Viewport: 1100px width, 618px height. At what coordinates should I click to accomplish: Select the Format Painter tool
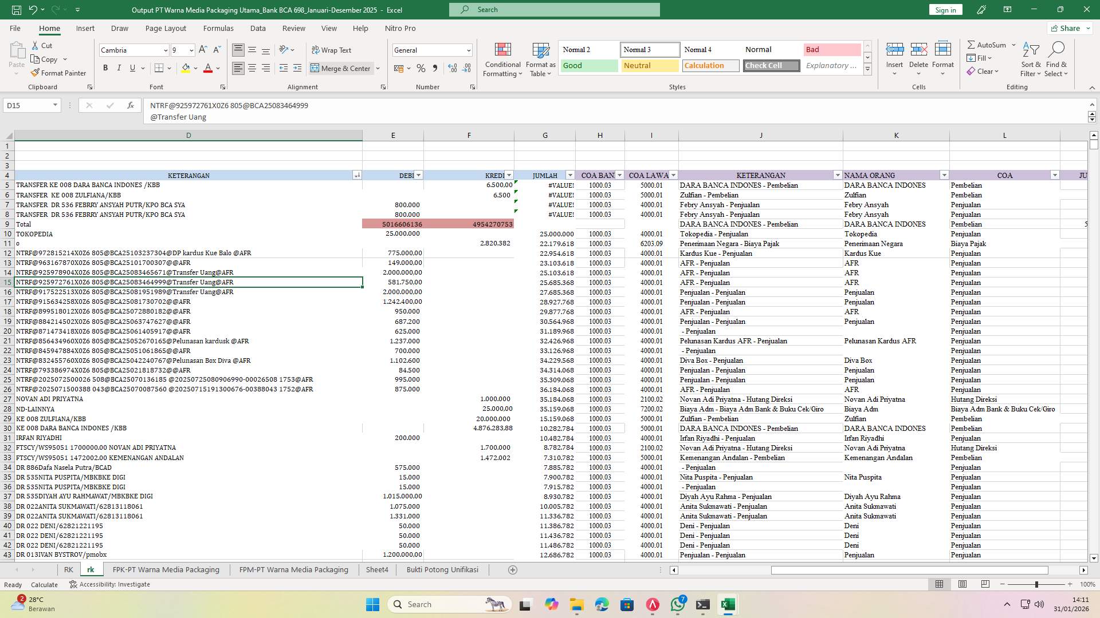click(59, 73)
